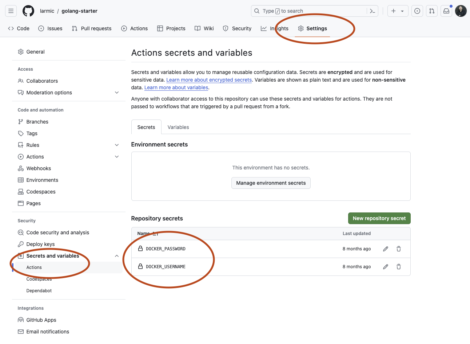The height and width of the screenshot is (344, 470).
Task: Open the user profile avatar
Action: 461,11
